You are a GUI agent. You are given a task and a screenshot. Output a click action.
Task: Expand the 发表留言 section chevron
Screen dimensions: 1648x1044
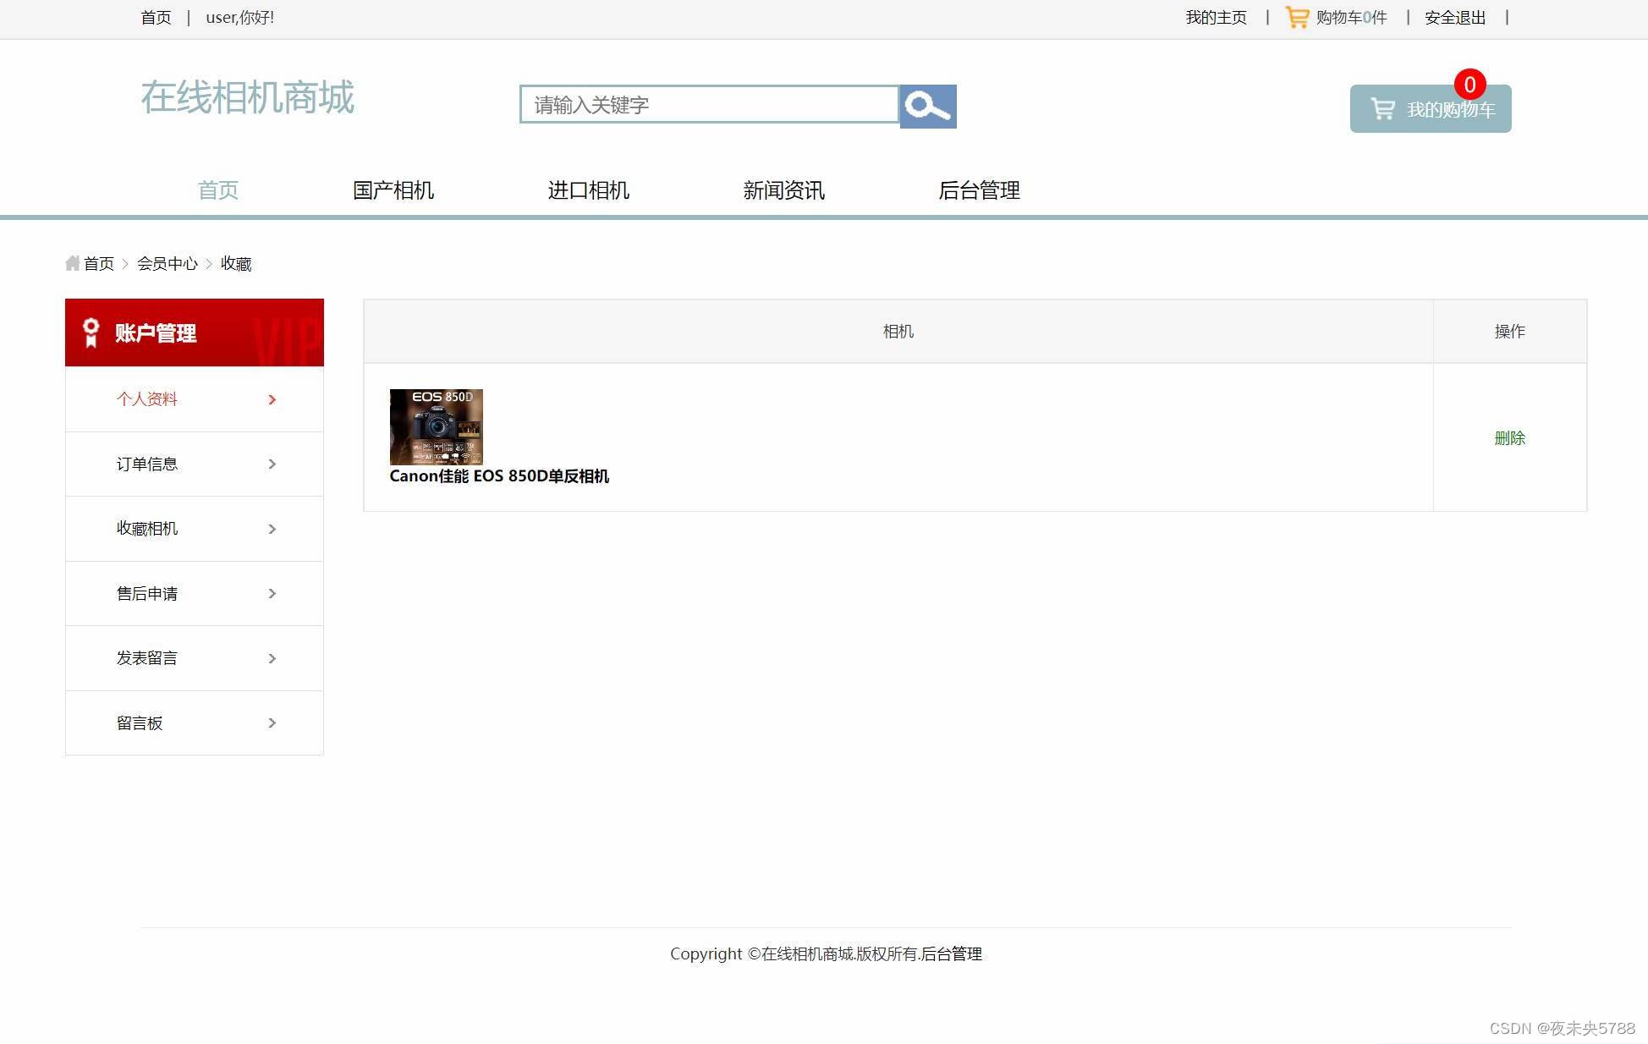tap(272, 658)
